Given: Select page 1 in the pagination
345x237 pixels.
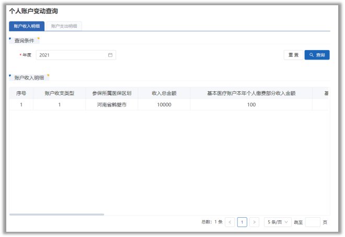Looking at the screenshot, I should coord(242,222).
